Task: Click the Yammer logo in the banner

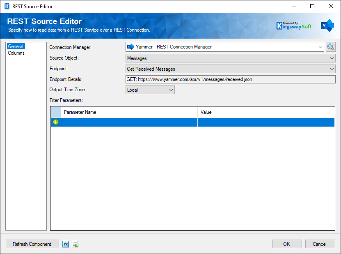Action: [x=327, y=25]
